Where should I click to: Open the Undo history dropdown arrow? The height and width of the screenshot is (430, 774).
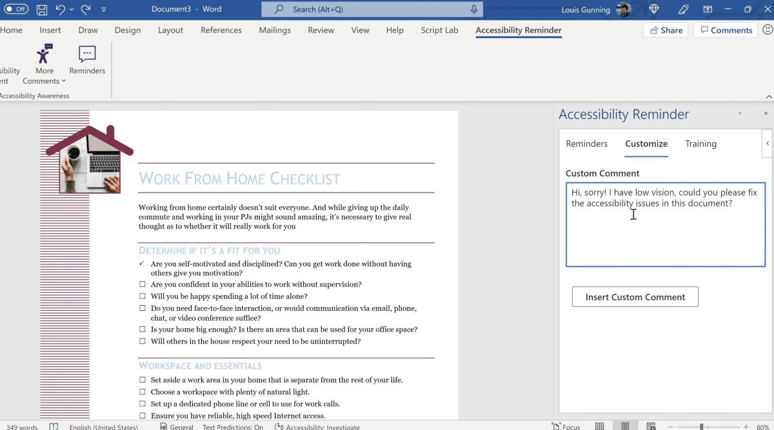click(71, 10)
